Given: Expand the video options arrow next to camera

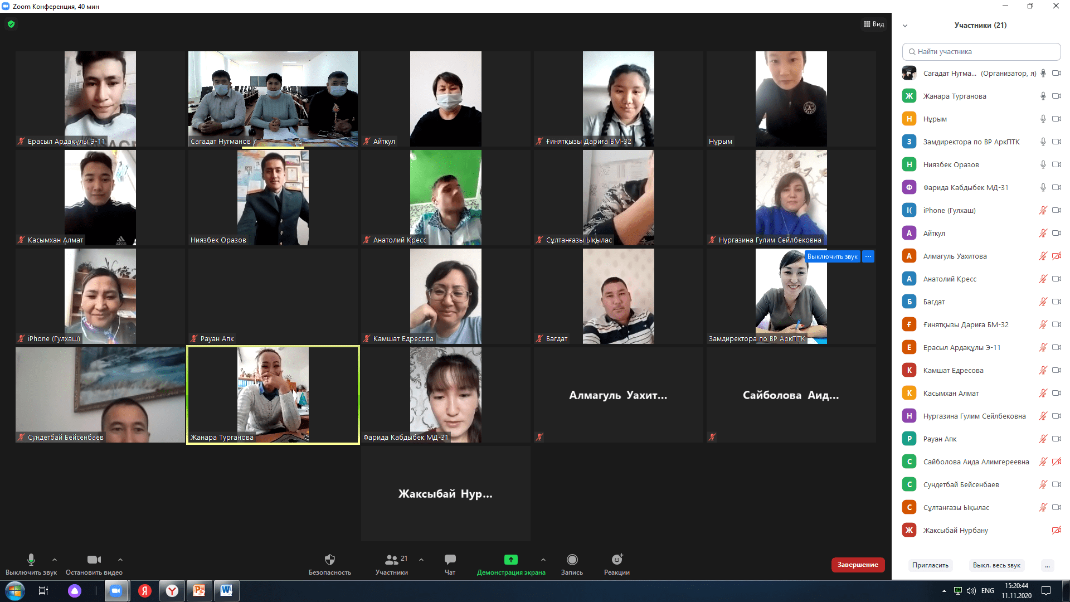Looking at the screenshot, I should (120, 560).
